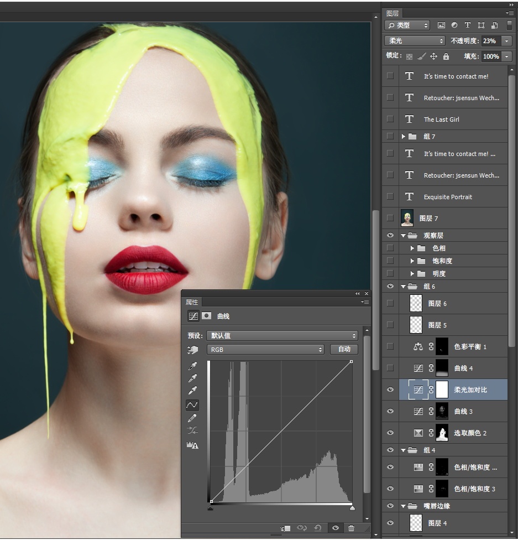The width and height of the screenshot is (518, 540).
Task: Click the shape layer filter icon
Action: (x=481, y=25)
